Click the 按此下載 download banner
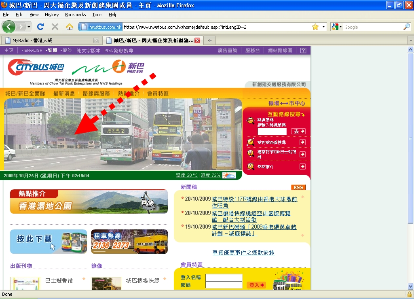 pyautogui.click(x=49, y=242)
